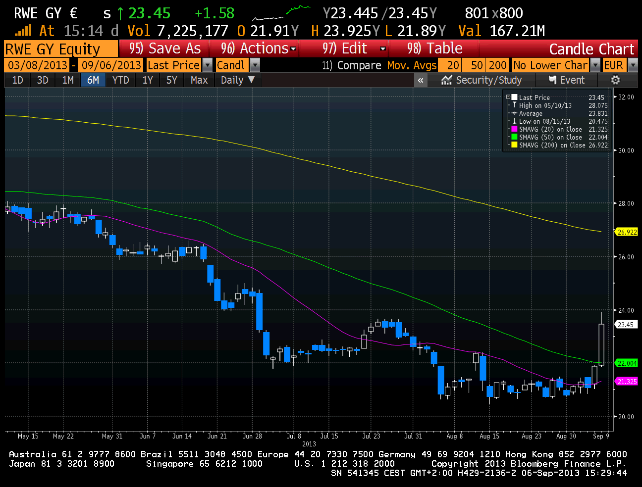
Task: Click the yellow 26.922 axis price tag
Action: 627,232
